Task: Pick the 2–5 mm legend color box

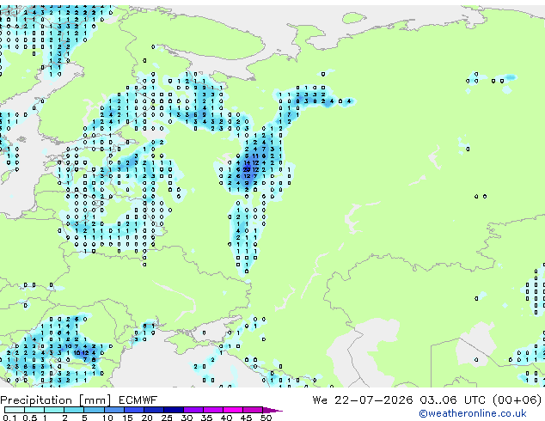Action: (x=74, y=410)
